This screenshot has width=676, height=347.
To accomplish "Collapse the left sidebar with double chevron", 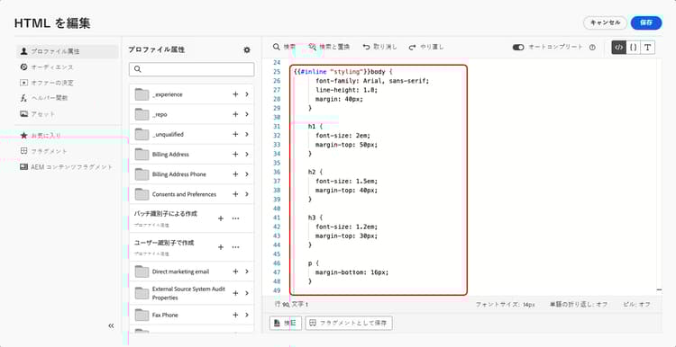I will tap(111, 326).
